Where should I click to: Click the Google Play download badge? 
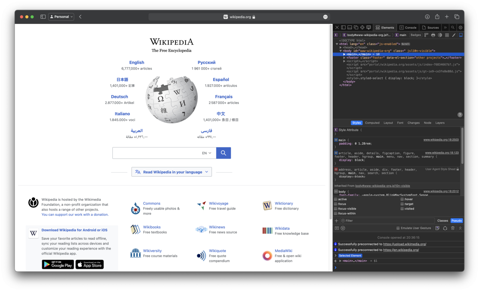(58, 264)
